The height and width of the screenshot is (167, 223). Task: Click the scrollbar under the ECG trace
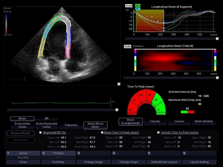[x=61, y=110]
